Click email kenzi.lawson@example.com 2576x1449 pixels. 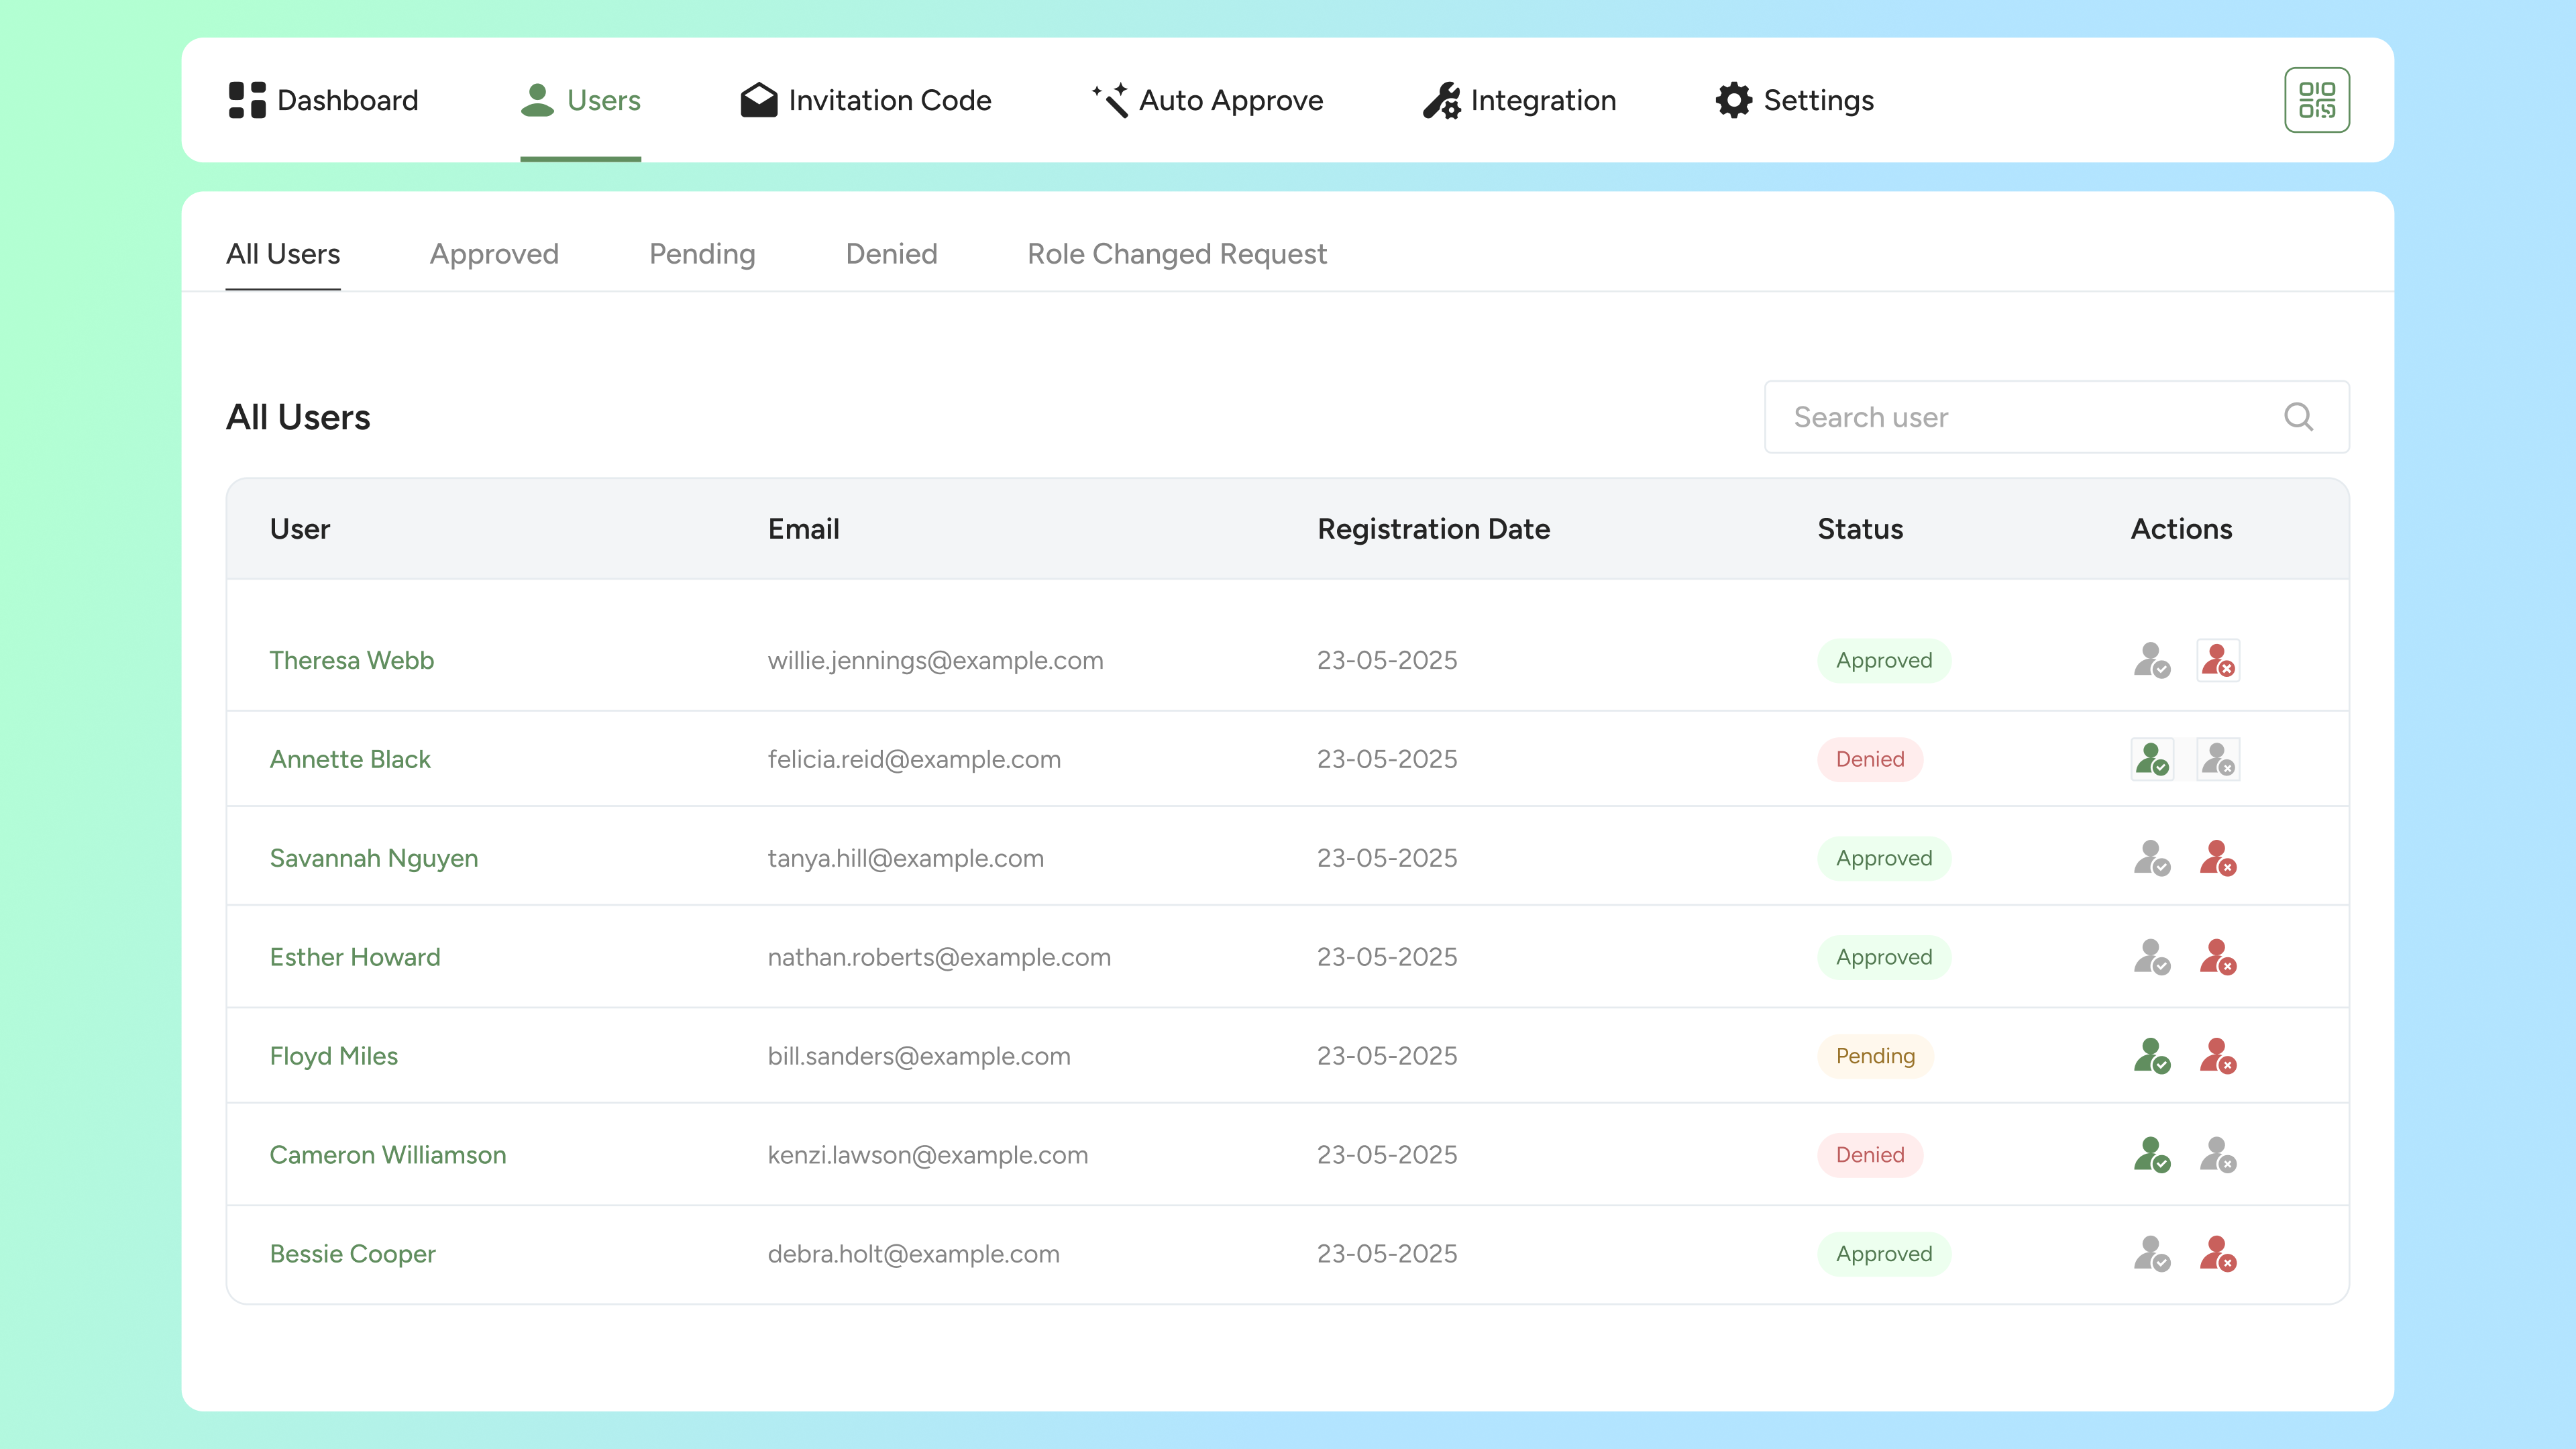(x=928, y=1155)
